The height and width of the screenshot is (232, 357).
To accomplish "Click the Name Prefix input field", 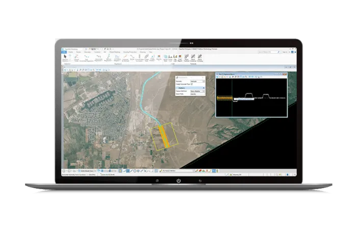I will (196, 94).
